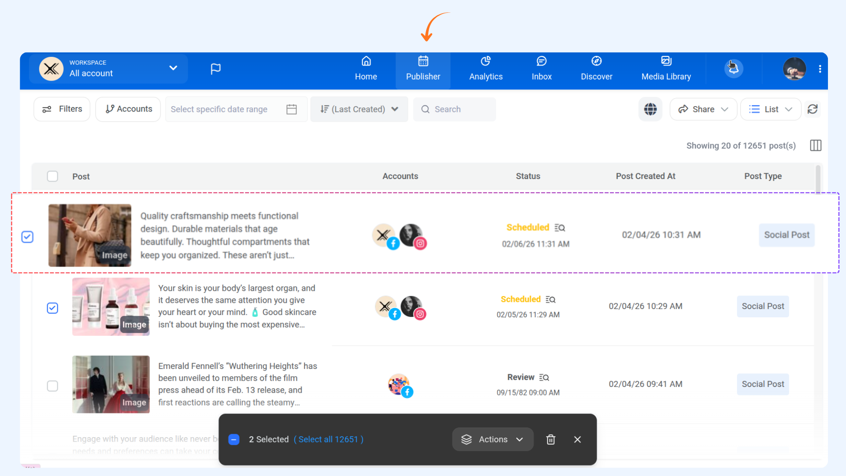
Task: Open the column layout settings icon
Action: click(x=816, y=145)
